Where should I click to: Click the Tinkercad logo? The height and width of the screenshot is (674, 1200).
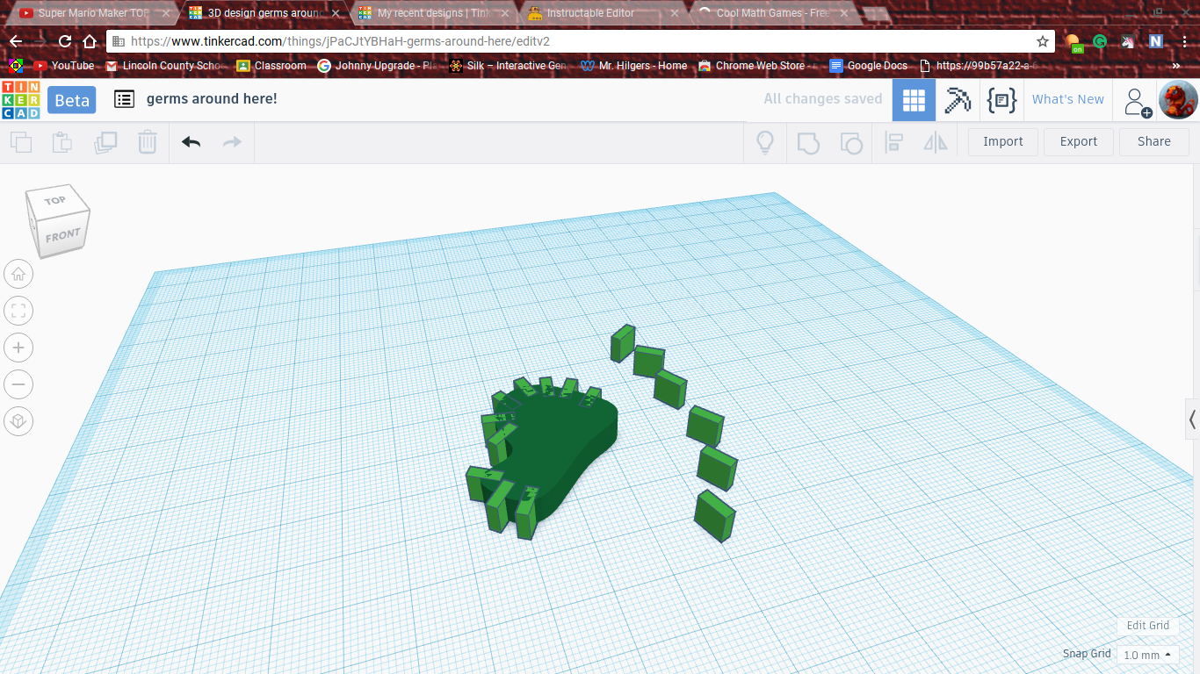pyautogui.click(x=20, y=100)
